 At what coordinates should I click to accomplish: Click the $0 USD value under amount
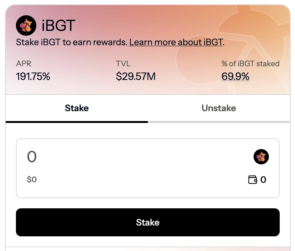[32, 180]
